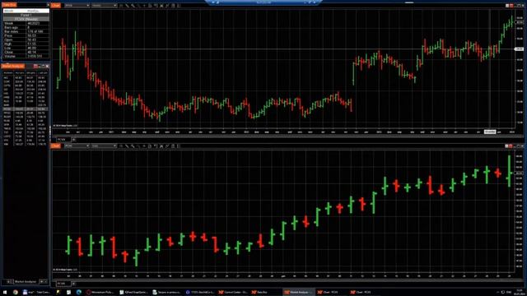Image resolution: width=527 pixels, height=296 pixels.
Task: Open drawing tools pencil in daily chart toolbar
Action: pos(127,146)
